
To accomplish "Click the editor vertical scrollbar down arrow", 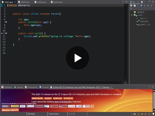I will [x=125, y=80].
